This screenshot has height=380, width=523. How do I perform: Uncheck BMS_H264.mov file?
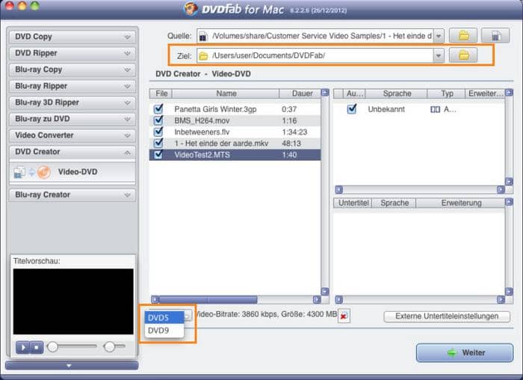click(158, 120)
